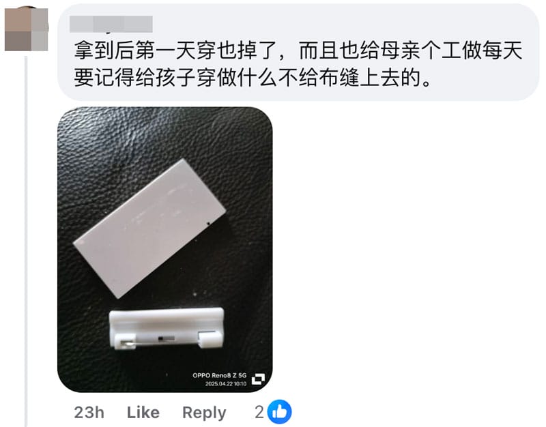Open the 23h timestamp link
The image size is (546, 427).
point(89,413)
